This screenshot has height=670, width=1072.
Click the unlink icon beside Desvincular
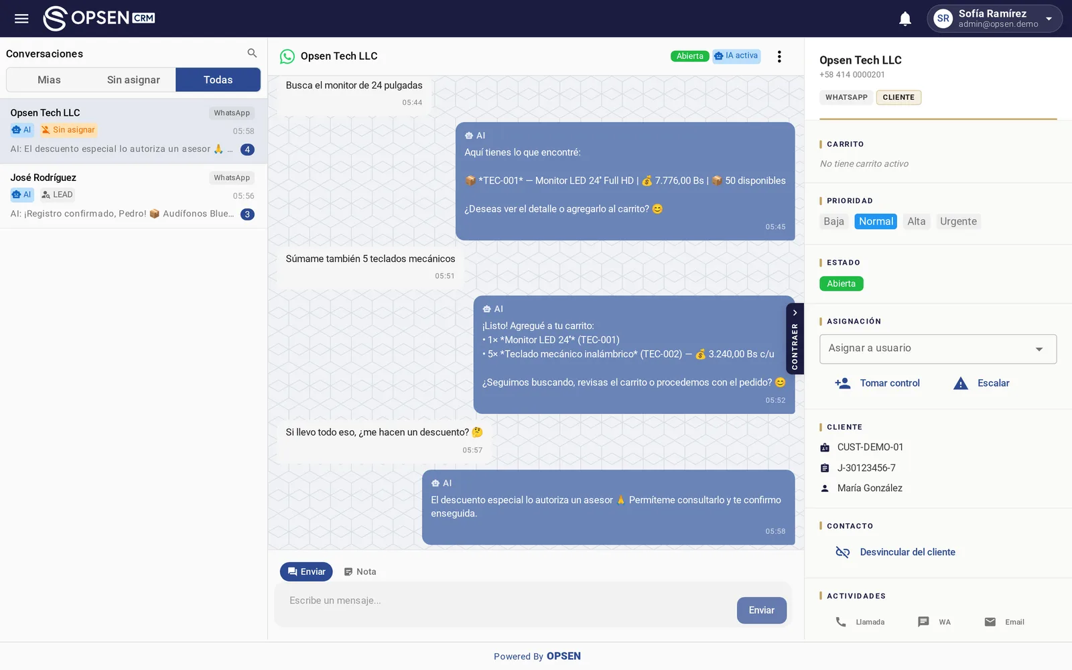tap(842, 552)
